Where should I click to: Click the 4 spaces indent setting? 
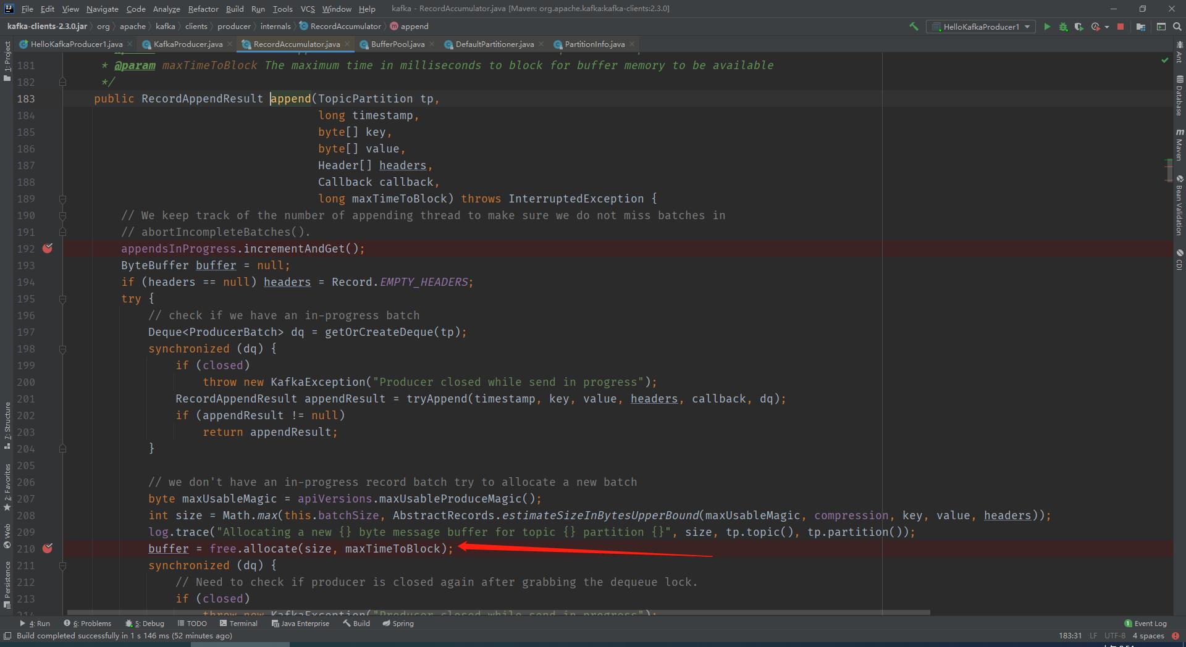(1148, 636)
